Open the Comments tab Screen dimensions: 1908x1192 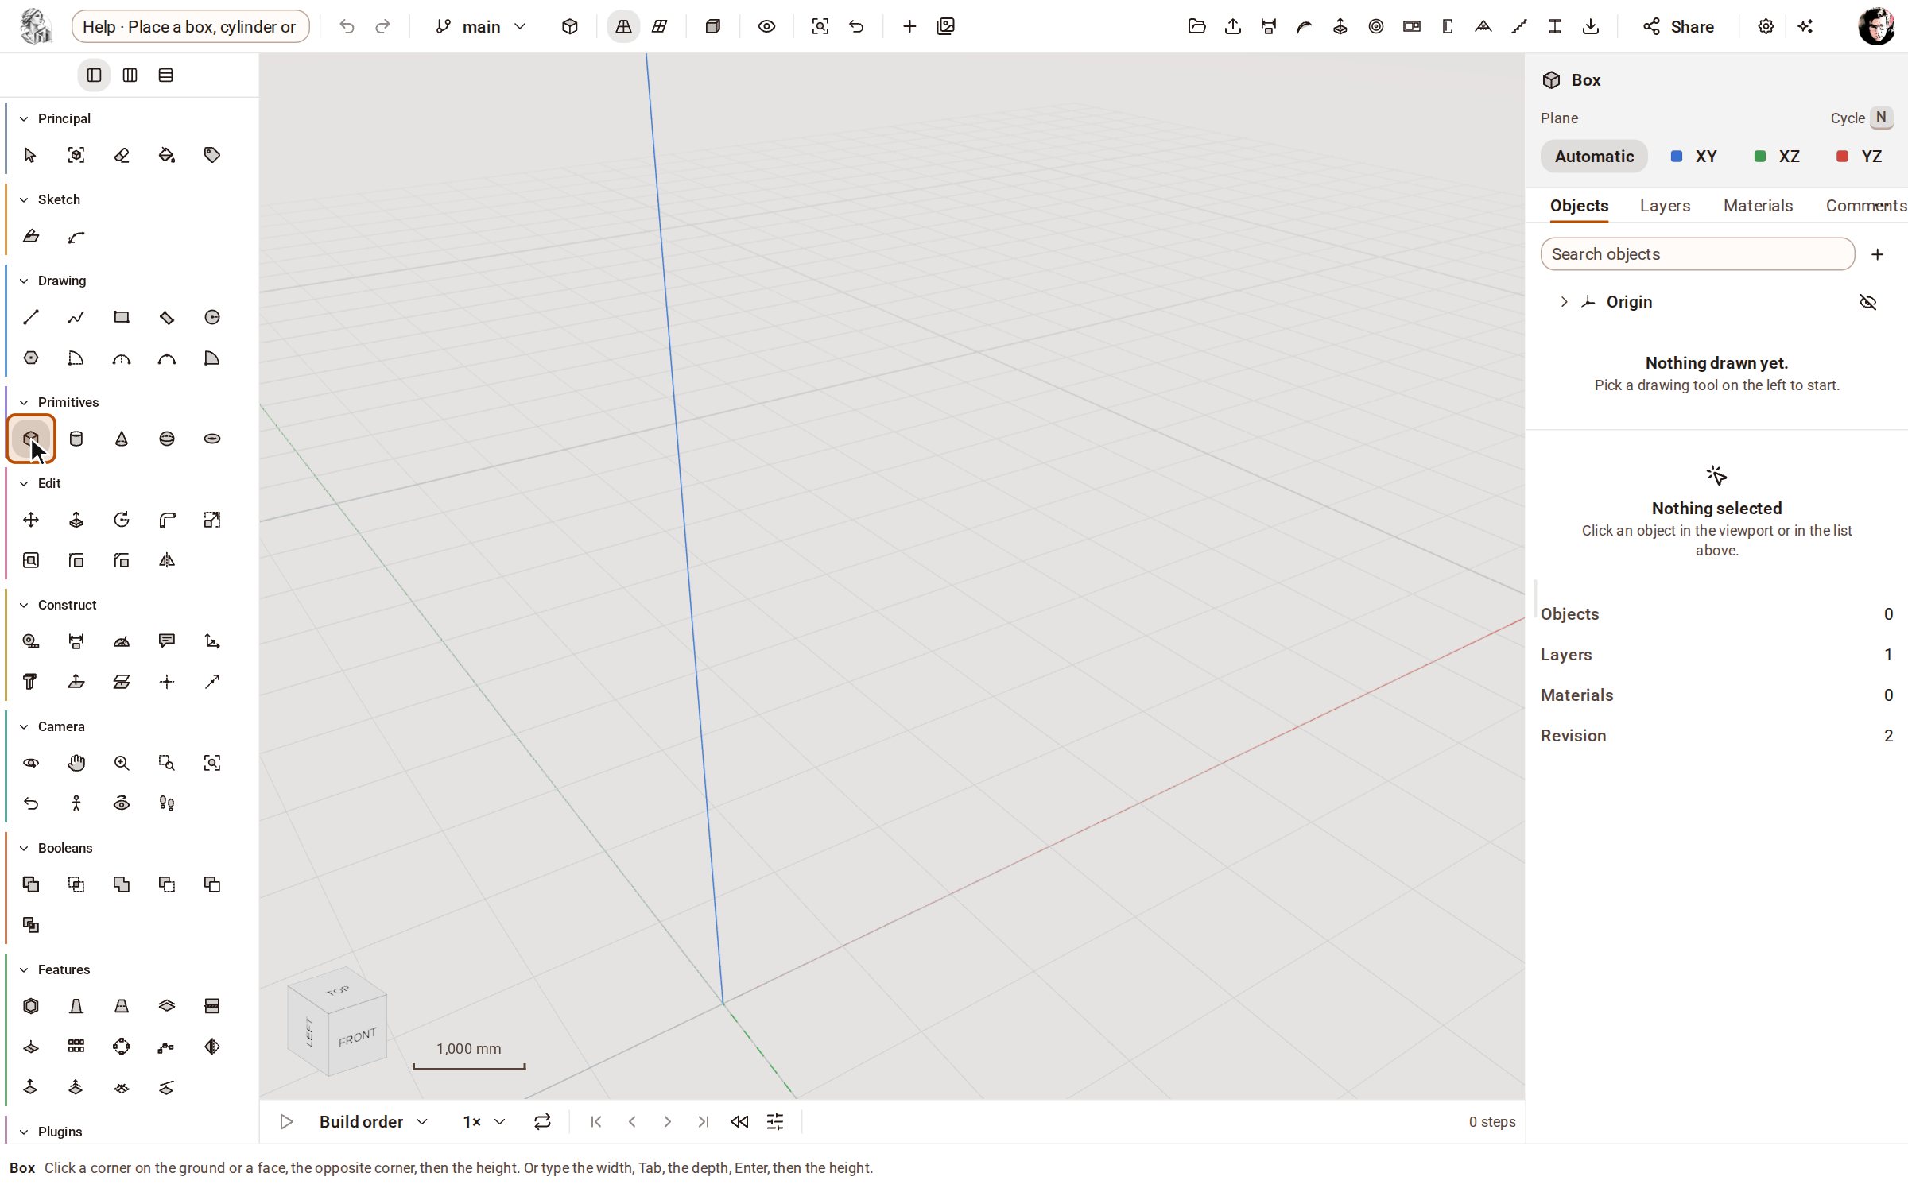tap(1866, 206)
